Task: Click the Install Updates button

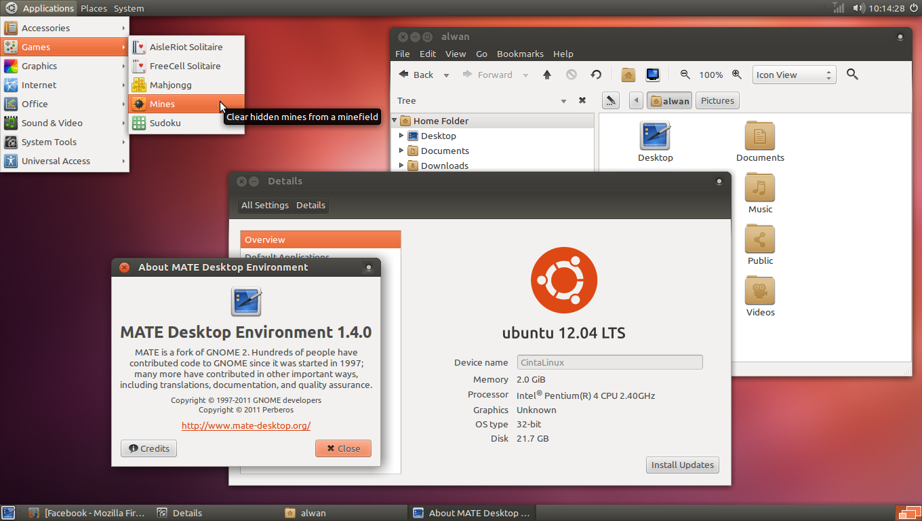Action: click(682, 465)
